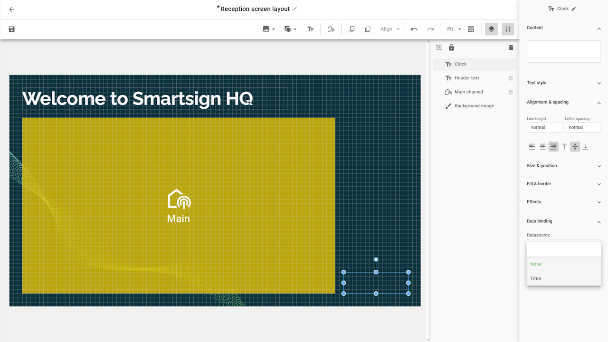Screen dimensions: 608x342
Task: Rename layout via pencil icon beside title
Action: coord(295,9)
